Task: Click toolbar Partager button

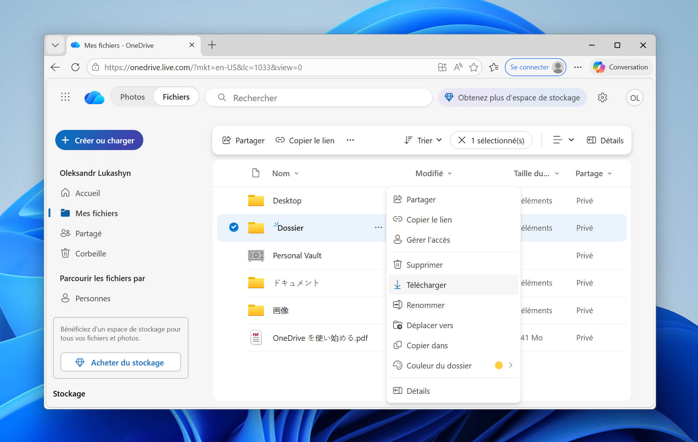Action: coord(243,140)
